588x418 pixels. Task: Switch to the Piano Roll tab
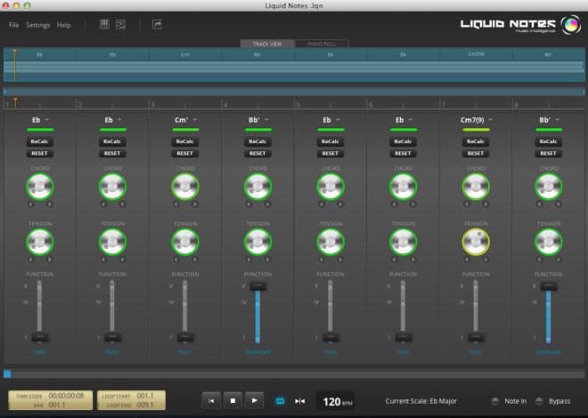point(322,44)
